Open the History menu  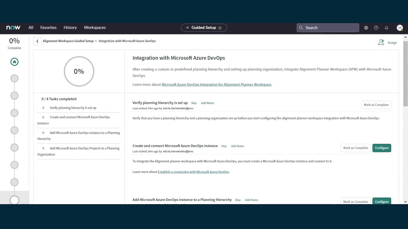(70, 28)
